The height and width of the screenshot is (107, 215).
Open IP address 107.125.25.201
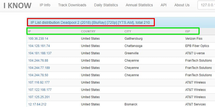tap(39, 97)
